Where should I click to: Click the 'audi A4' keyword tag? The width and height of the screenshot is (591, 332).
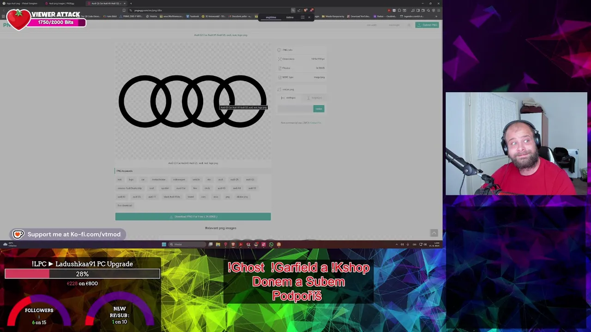(237, 188)
